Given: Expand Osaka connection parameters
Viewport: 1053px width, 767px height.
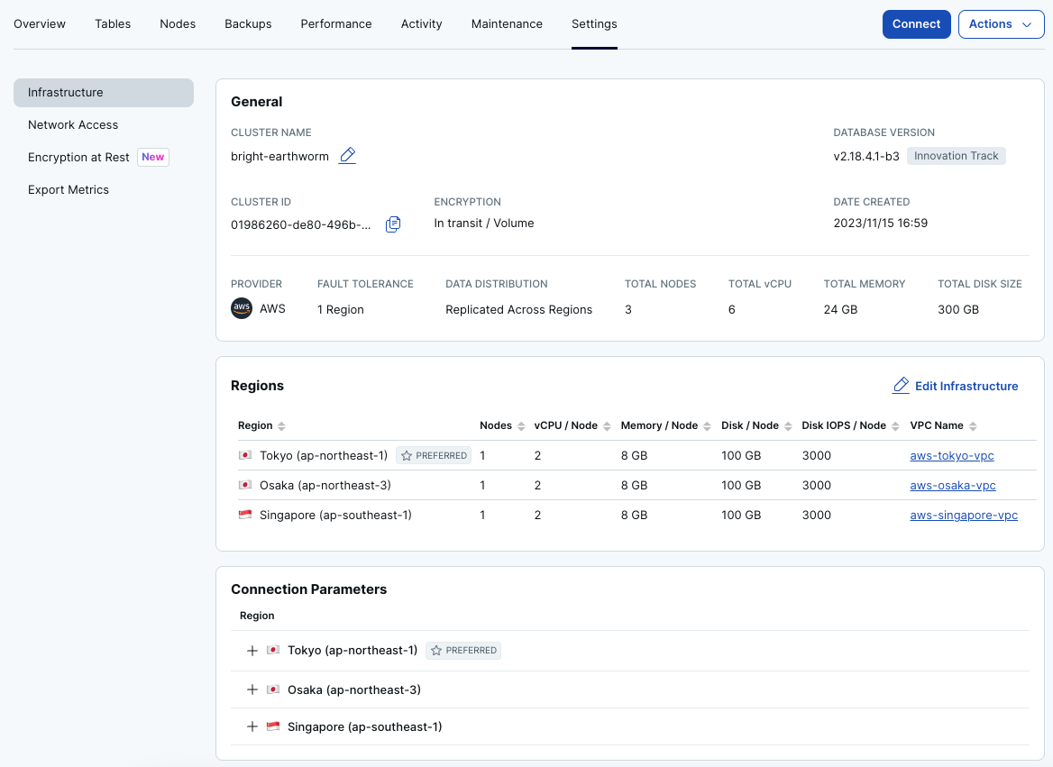Looking at the screenshot, I should [252, 689].
